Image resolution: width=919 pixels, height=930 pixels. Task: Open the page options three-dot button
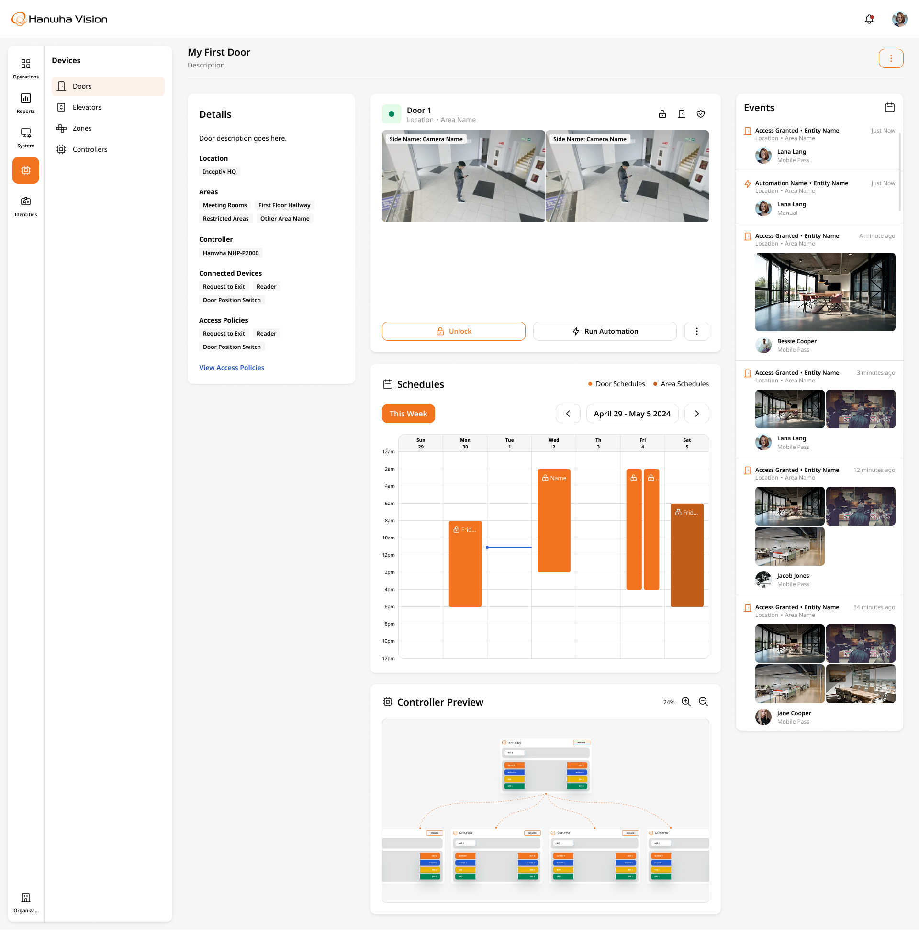tap(891, 59)
